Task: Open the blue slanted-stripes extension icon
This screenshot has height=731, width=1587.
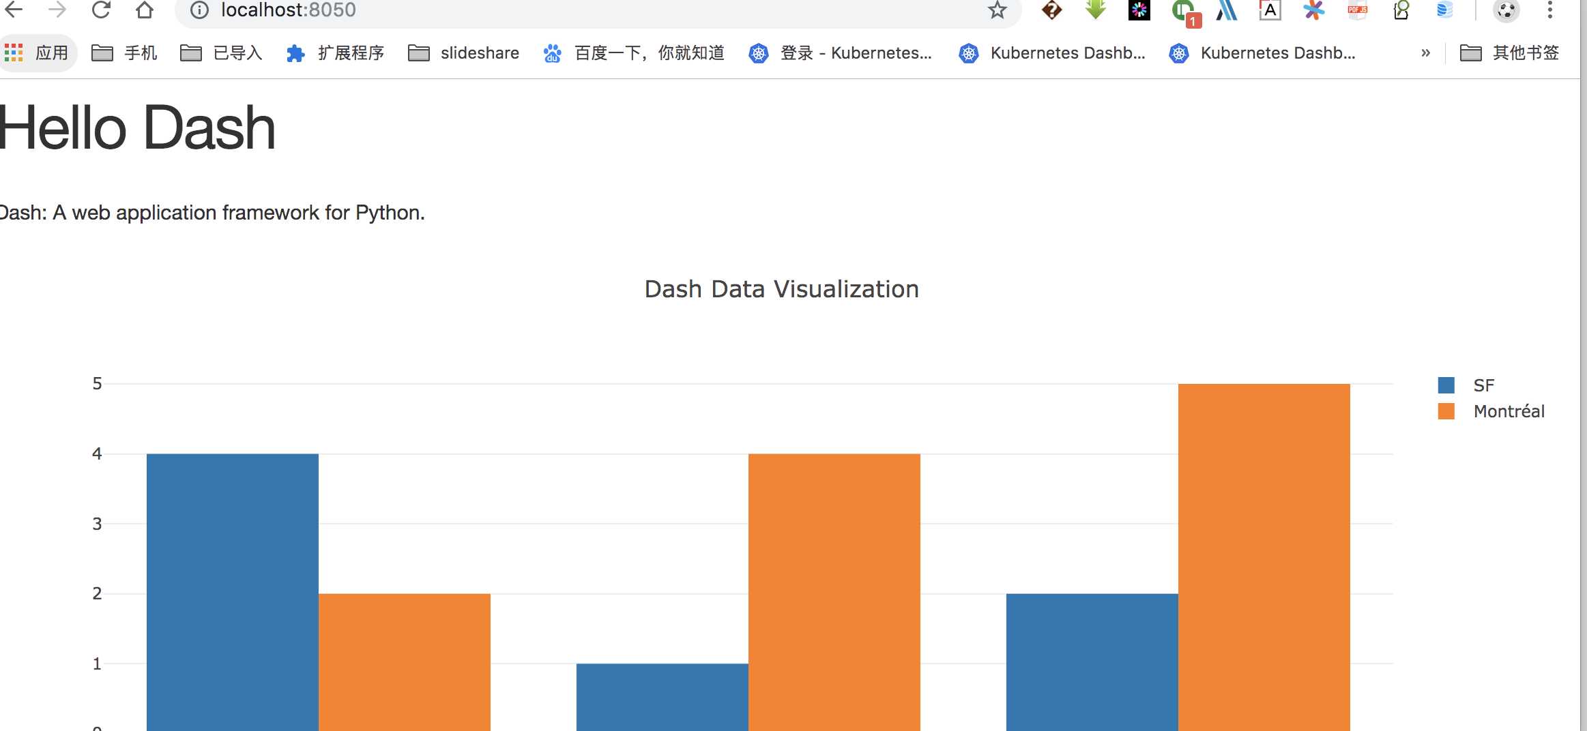Action: (x=1226, y=10)
